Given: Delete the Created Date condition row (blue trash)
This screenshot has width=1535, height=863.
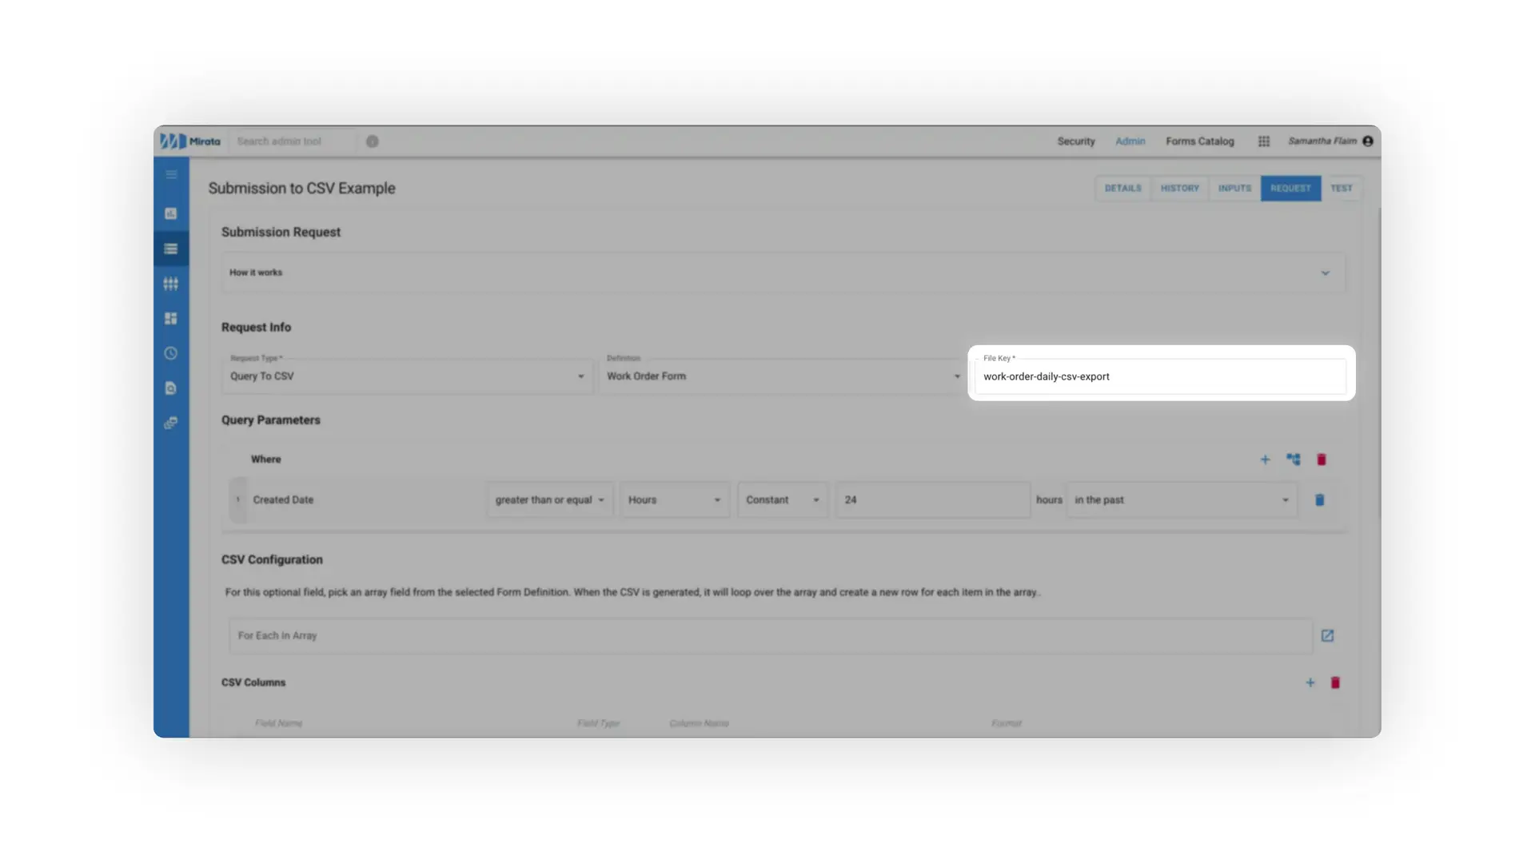Looking at the screenshot, I should (x=1320, y=499).
